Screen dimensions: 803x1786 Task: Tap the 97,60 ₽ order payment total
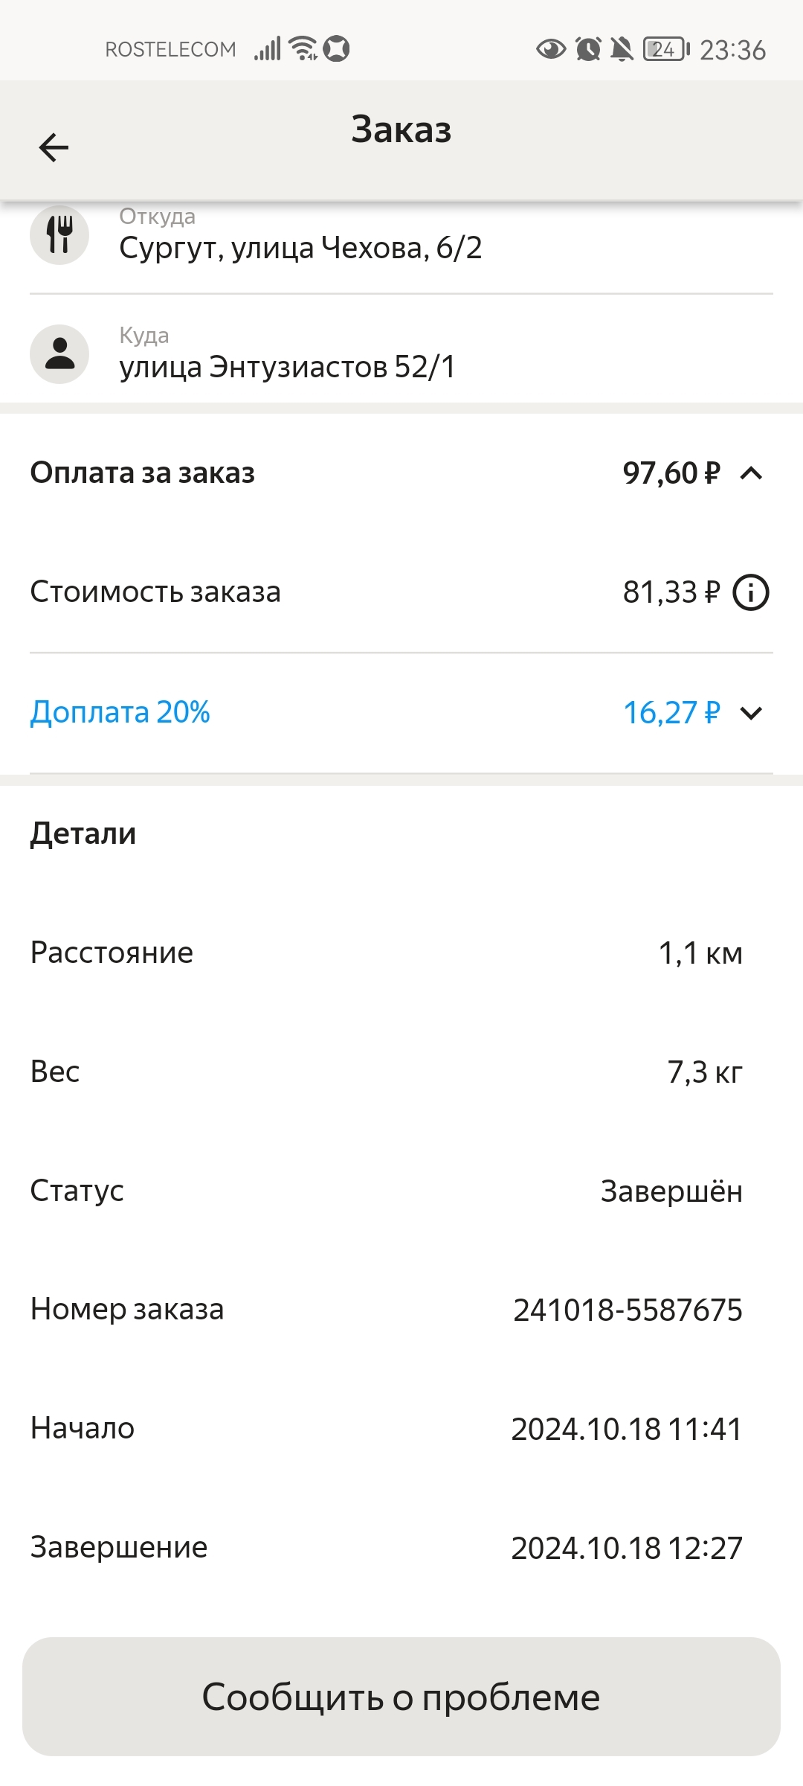671,473
